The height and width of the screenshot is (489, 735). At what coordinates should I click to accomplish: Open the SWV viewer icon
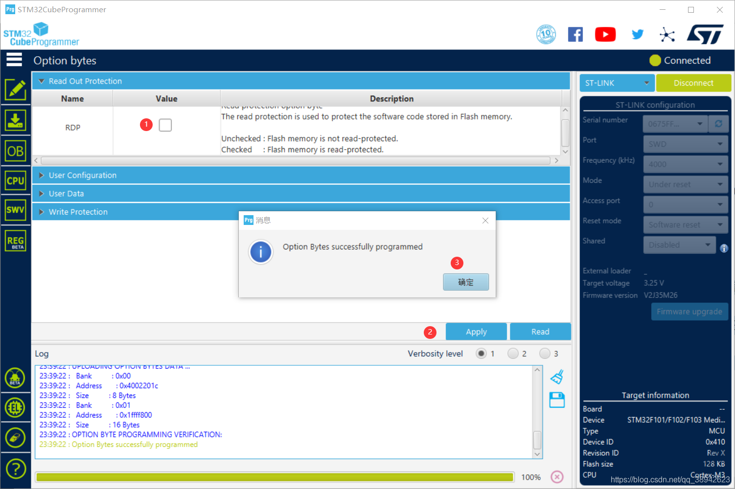[16, 210]
